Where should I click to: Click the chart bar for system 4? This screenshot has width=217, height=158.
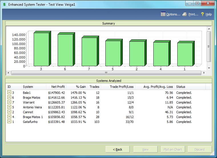click(162, 53)
